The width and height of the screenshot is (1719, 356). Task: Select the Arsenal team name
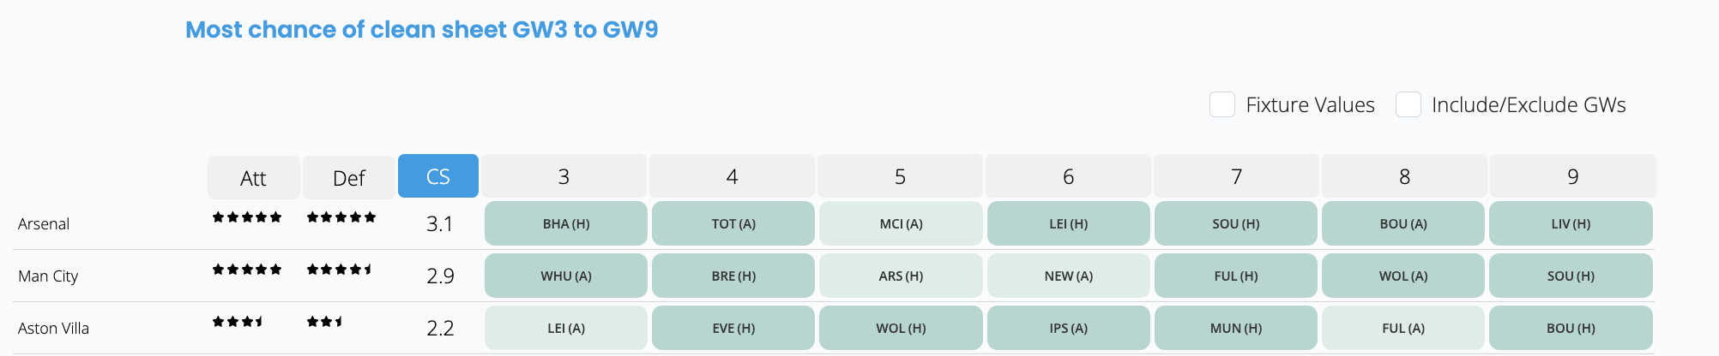click(44, 224)
